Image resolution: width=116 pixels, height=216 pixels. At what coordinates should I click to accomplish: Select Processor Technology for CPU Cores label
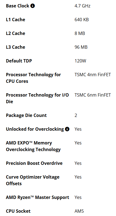[34, 78]
